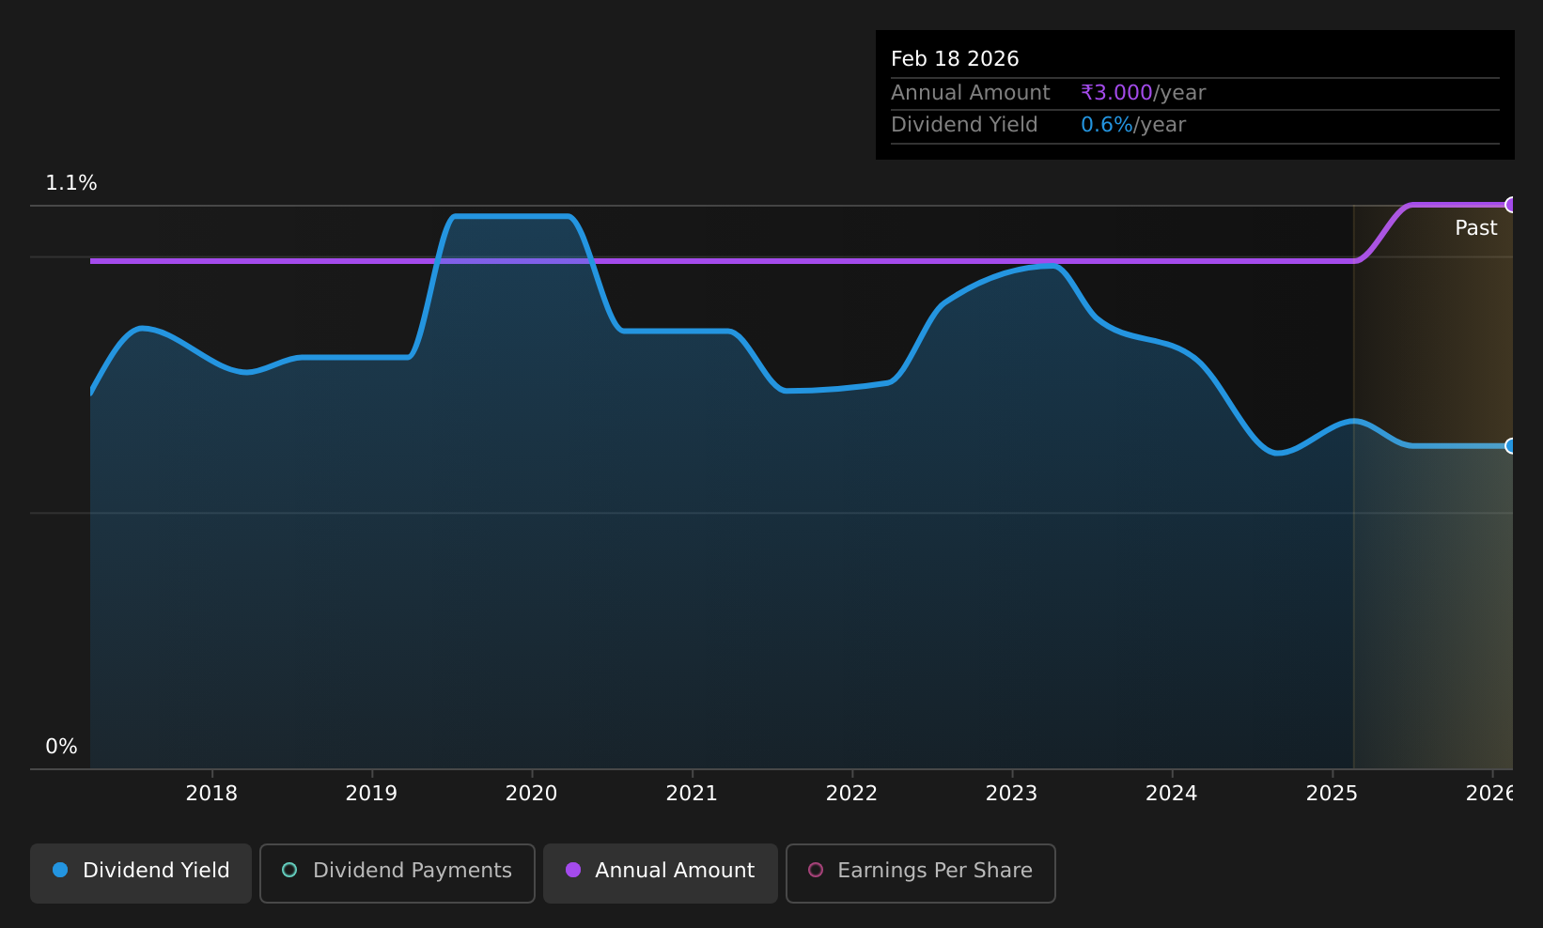Viewport: 1543px width, 928px height.
Task: Click the 2022 x-axis label
Action: 851,794
